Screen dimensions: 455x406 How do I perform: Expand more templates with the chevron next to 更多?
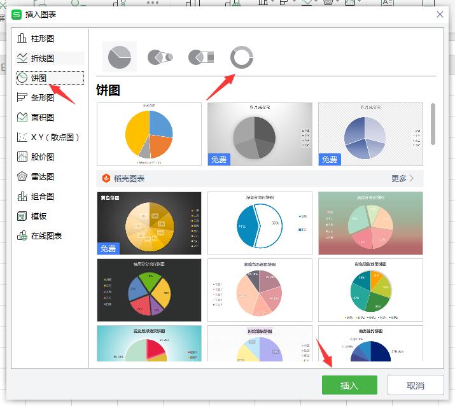point(412,178)
